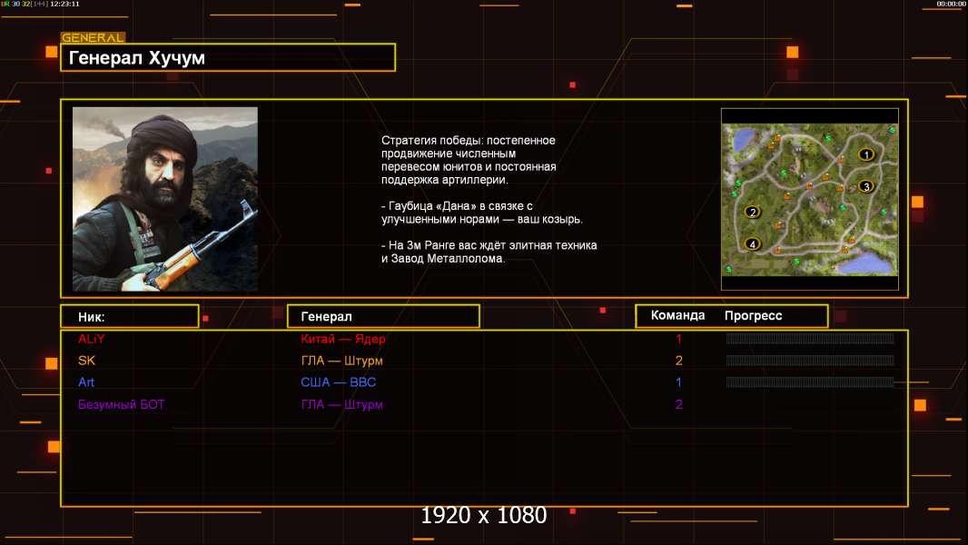Click the 00:00:00 timer readout
The height and width of the screenshot is (545, 968).
tap(952, 4)
